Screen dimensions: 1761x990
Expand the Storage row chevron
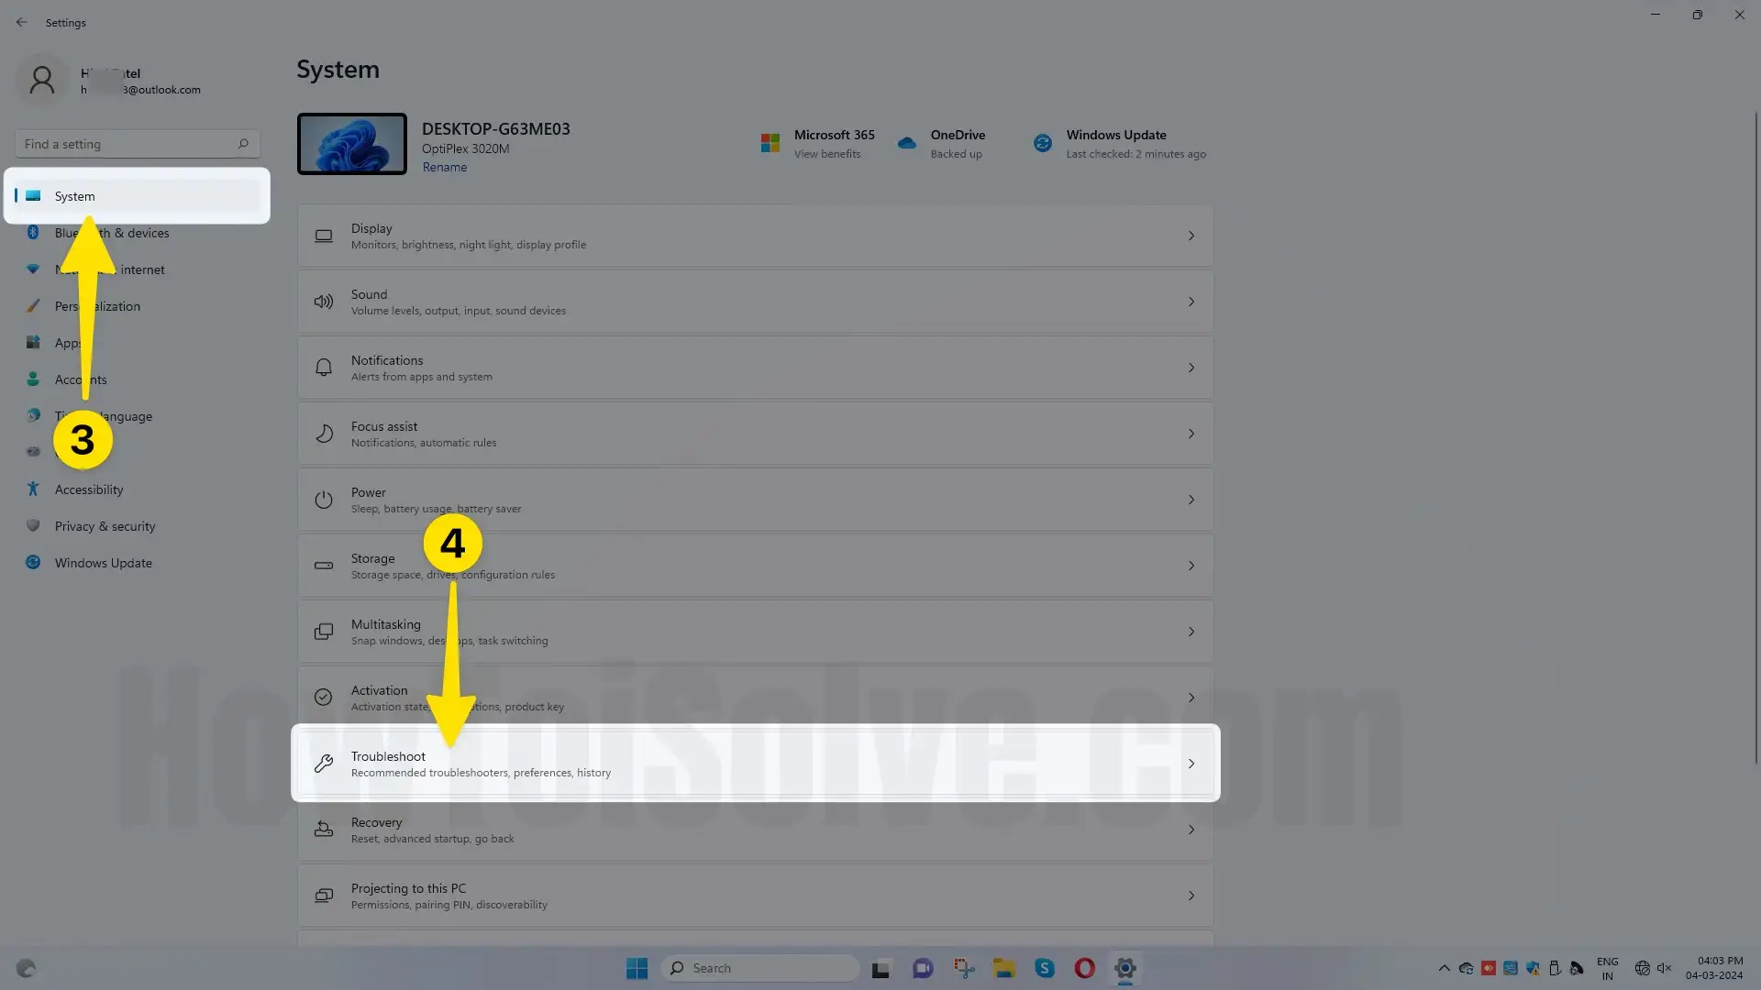(1191, 566)
